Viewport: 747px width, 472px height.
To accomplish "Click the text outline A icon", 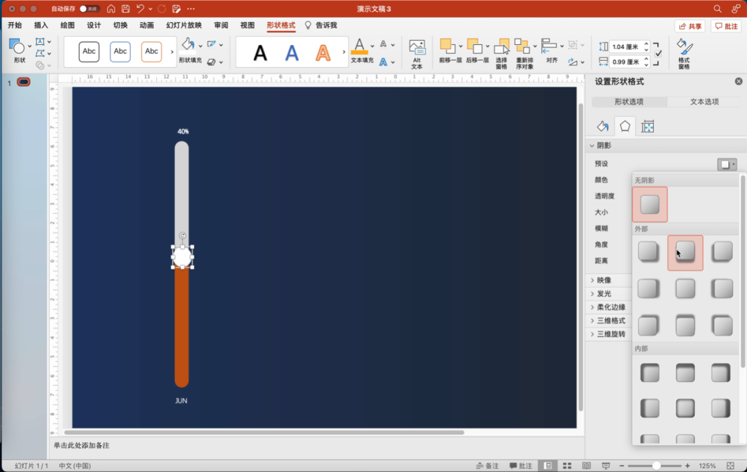I will click(383, 44).
